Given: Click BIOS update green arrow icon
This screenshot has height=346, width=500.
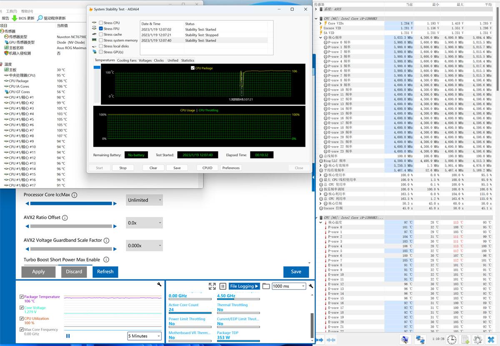Looking at the screenshot, I should pos(15,18).
